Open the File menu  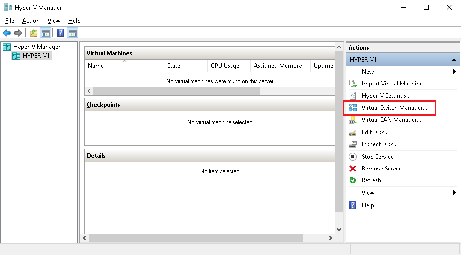pos(9,21)
